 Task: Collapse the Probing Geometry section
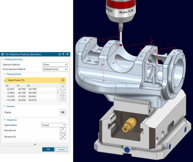[x=3, y=59]
